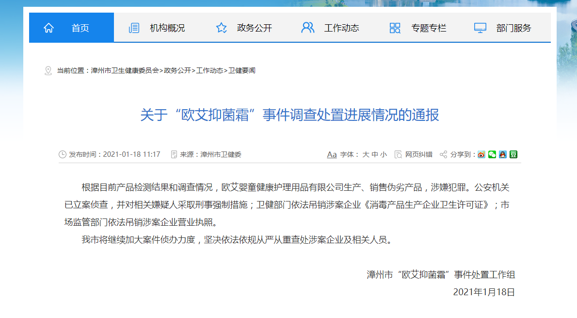Set font size to large (大)
The image size is (577, 318).
click(366, 154)
